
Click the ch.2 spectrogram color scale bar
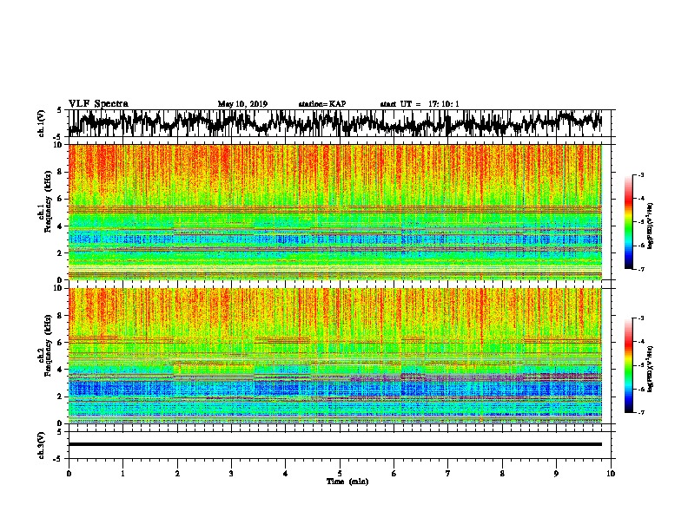click(x=628, y=365)
